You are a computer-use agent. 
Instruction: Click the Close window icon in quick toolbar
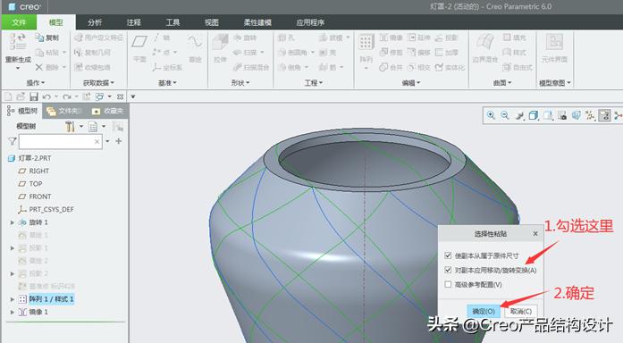tap(120, 96)
